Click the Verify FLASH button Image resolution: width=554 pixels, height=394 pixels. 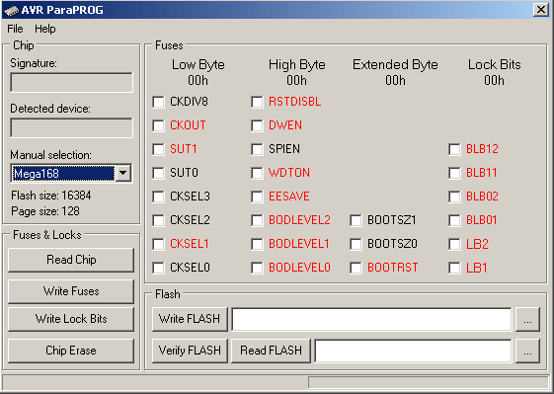coord(190,351)
